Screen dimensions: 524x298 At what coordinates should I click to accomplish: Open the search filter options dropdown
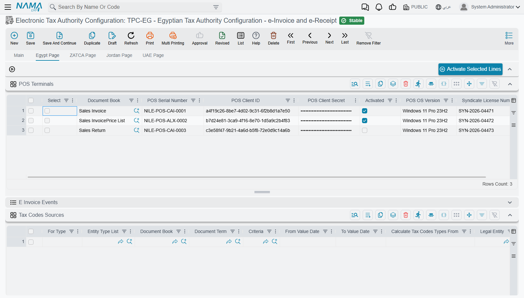[216, 7]
